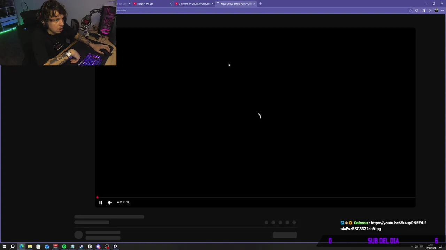Image resolution: width=446 pixels, height=250 pixels.
Task: Show hidden system tray icons
Action: pyautogui.click(x=412, y=247)
